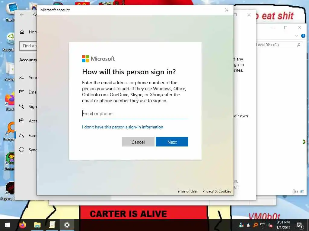Select the Settings gear on the taskbar
The height and width of the screenshot is (231, 309).
67,225
